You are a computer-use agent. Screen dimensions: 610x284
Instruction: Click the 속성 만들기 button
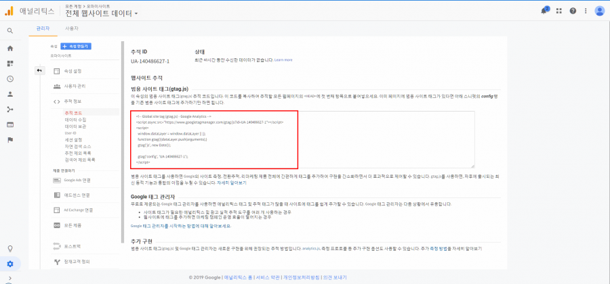[x=75, y=46]
